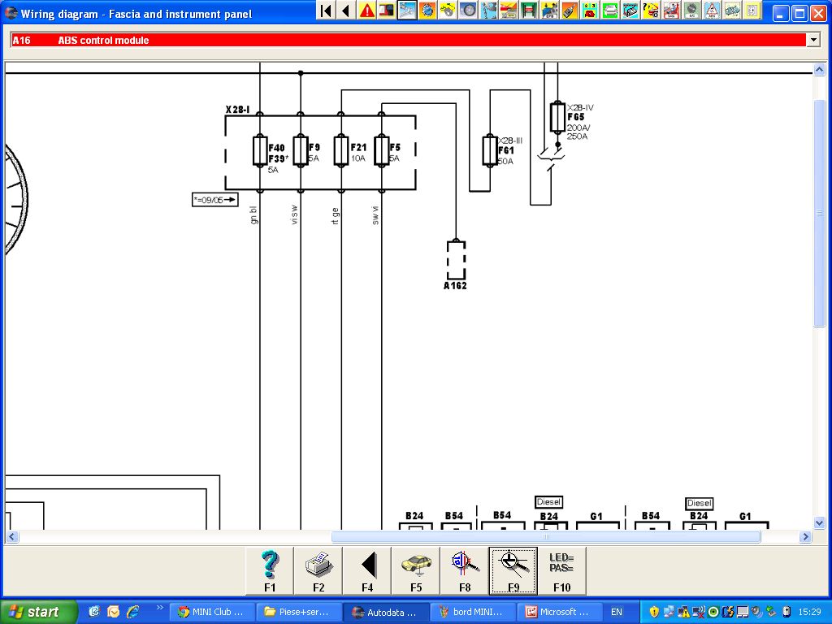Screen dimensions: 832x624
Task: Expand the A16 ABS control module dropdown
Action: [812, 40]
